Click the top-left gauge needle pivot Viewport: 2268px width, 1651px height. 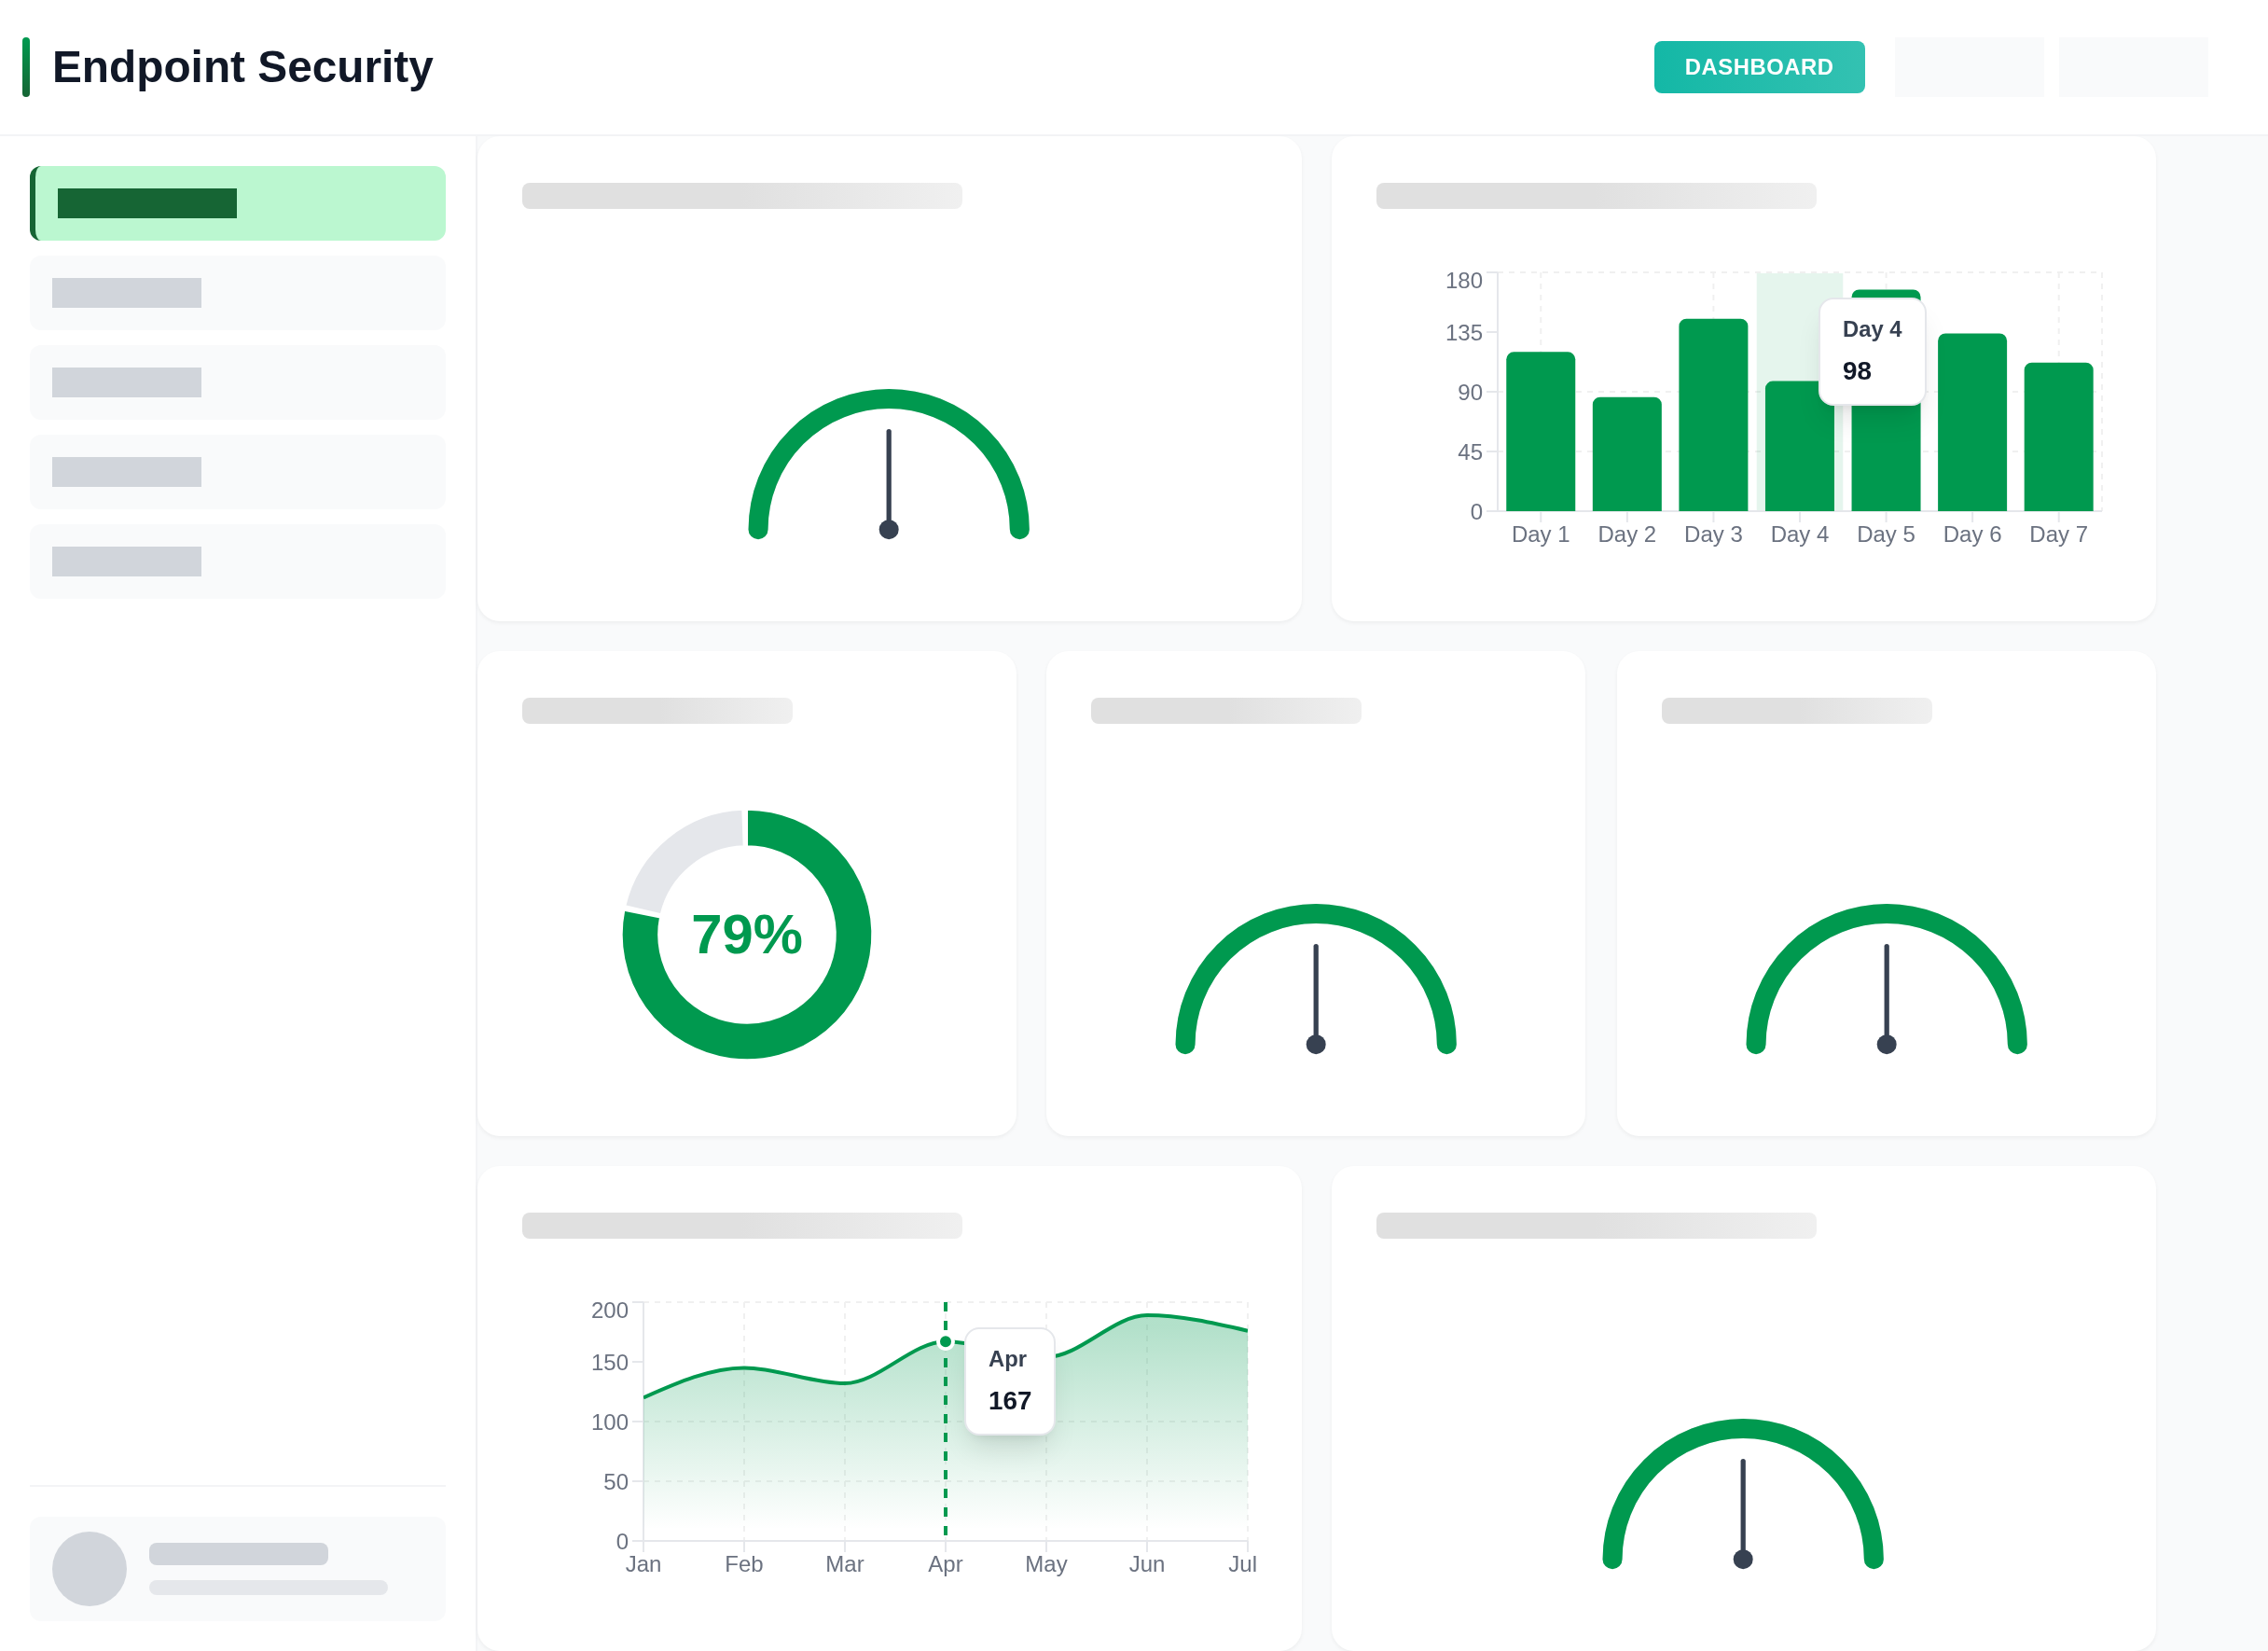888,529
